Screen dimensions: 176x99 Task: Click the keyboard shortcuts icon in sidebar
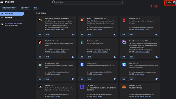(x=2, y=18)
